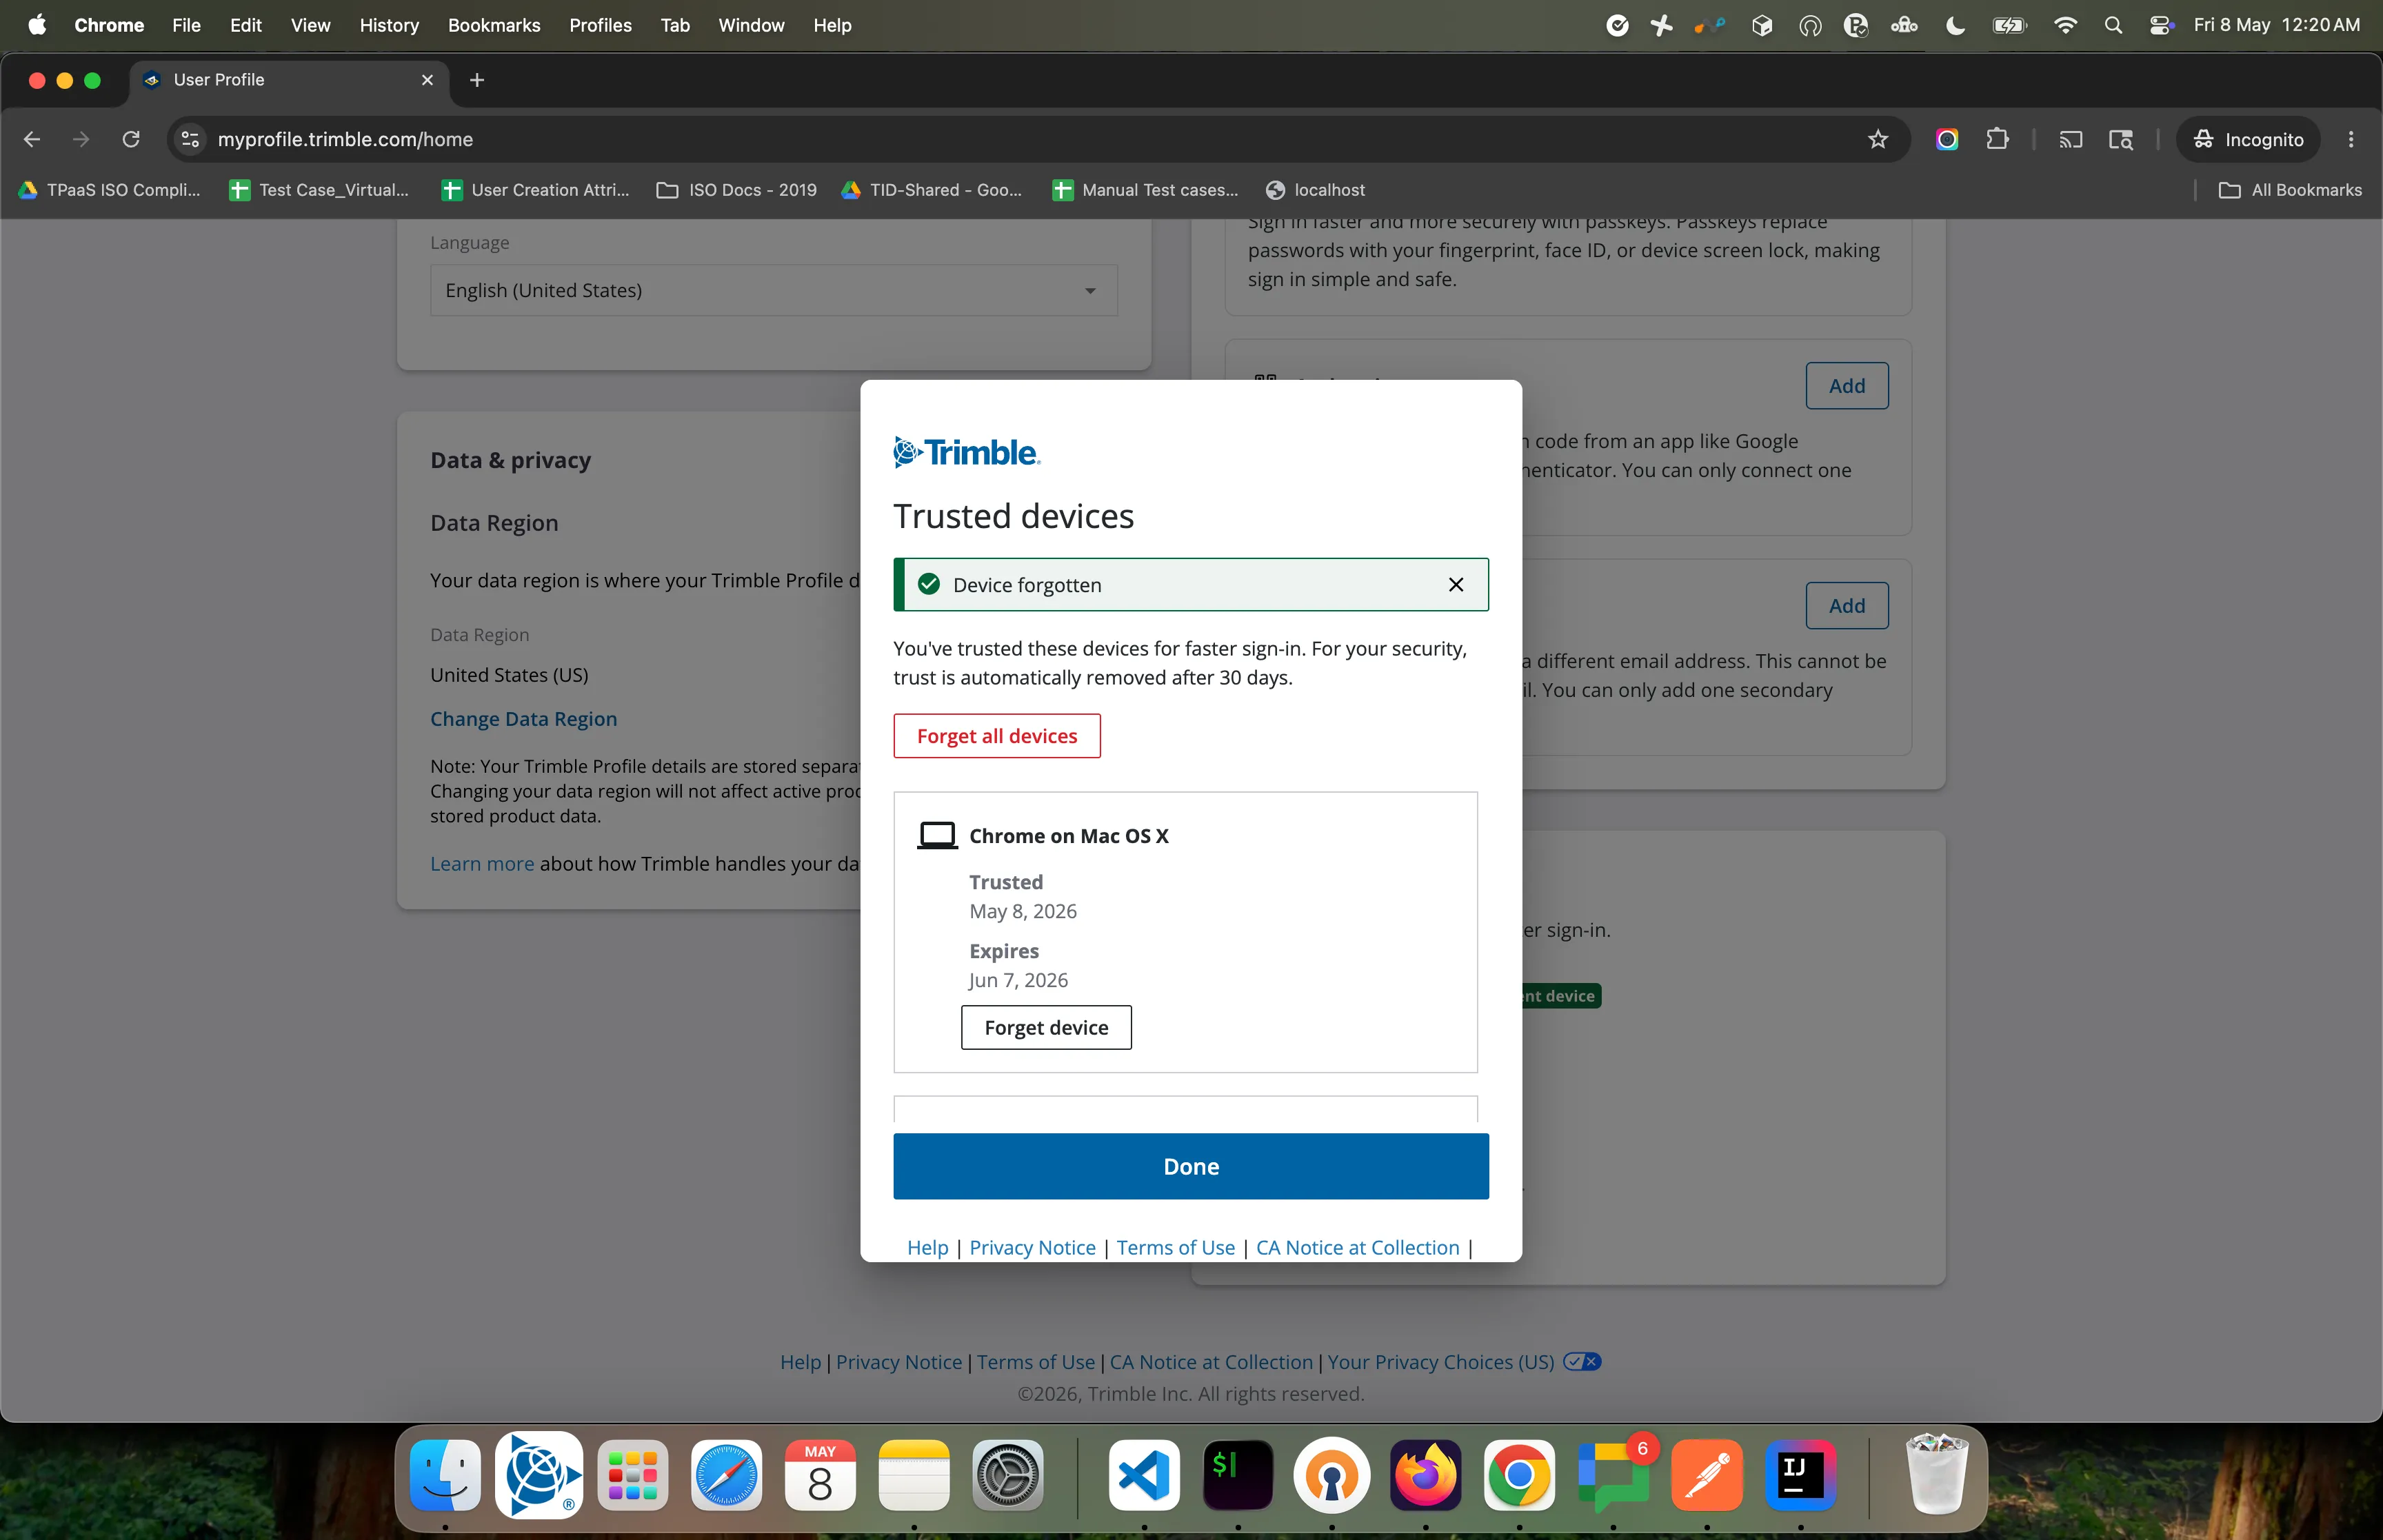The width and height of the screenshot is (2383, 1540).
Task: Open Help link in dialog footer
Action: click(927, 1247)
